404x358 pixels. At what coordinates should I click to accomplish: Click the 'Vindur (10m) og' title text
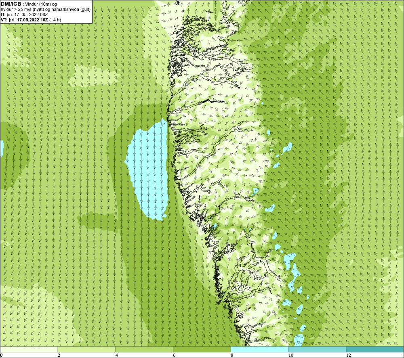click(41, 4)
